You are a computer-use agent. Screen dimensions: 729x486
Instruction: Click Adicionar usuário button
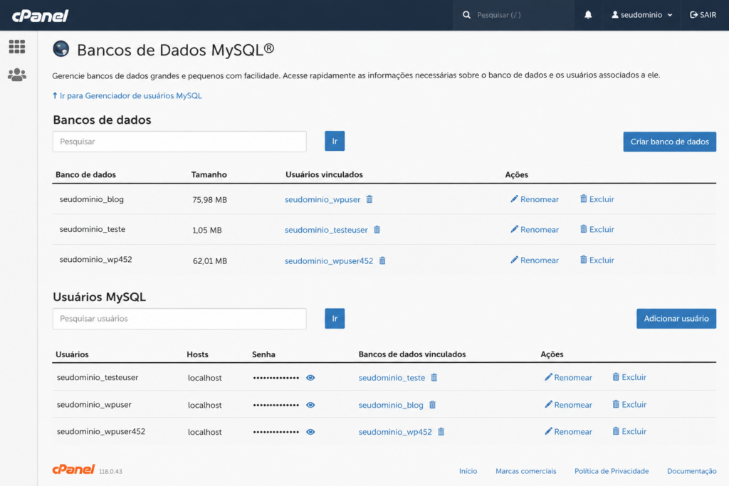pos(676,319)
